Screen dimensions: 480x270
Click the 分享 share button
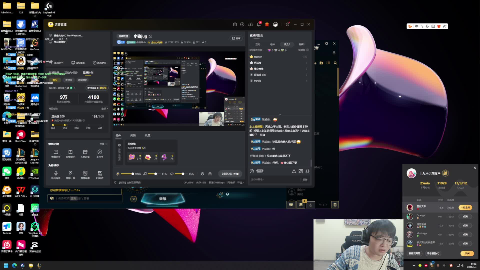tap(236, 38)
